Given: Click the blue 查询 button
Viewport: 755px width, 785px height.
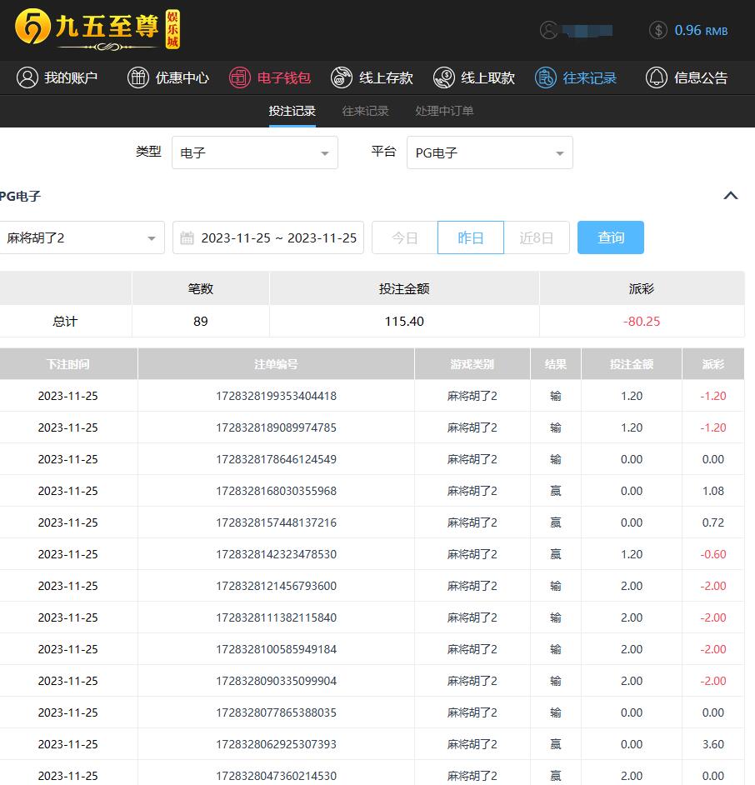Looking at the screenshot, I should (x=611, y=237).
